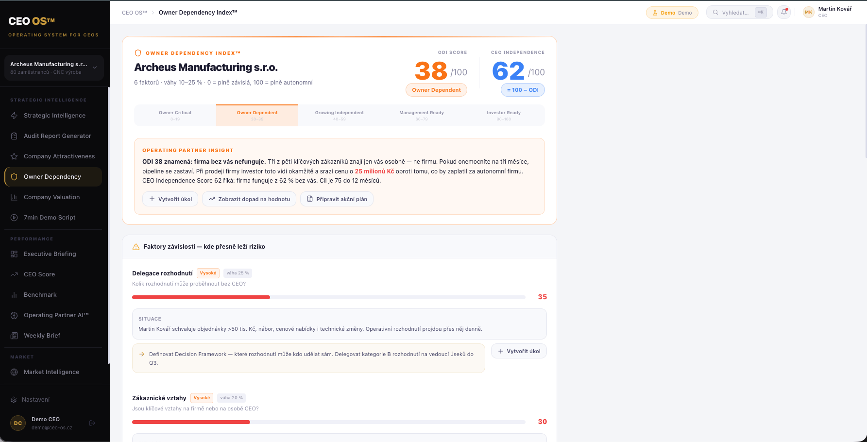Image resolution: width=867 pixels, height=442 pixels.
Task: Click the Executive Briefing grid icon
Action: [x=14, y=254]
